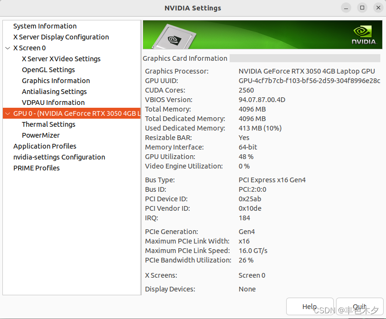Open PRIME Profiles
The width and height of the screenshot is (386, 319).
coord(37,168)
